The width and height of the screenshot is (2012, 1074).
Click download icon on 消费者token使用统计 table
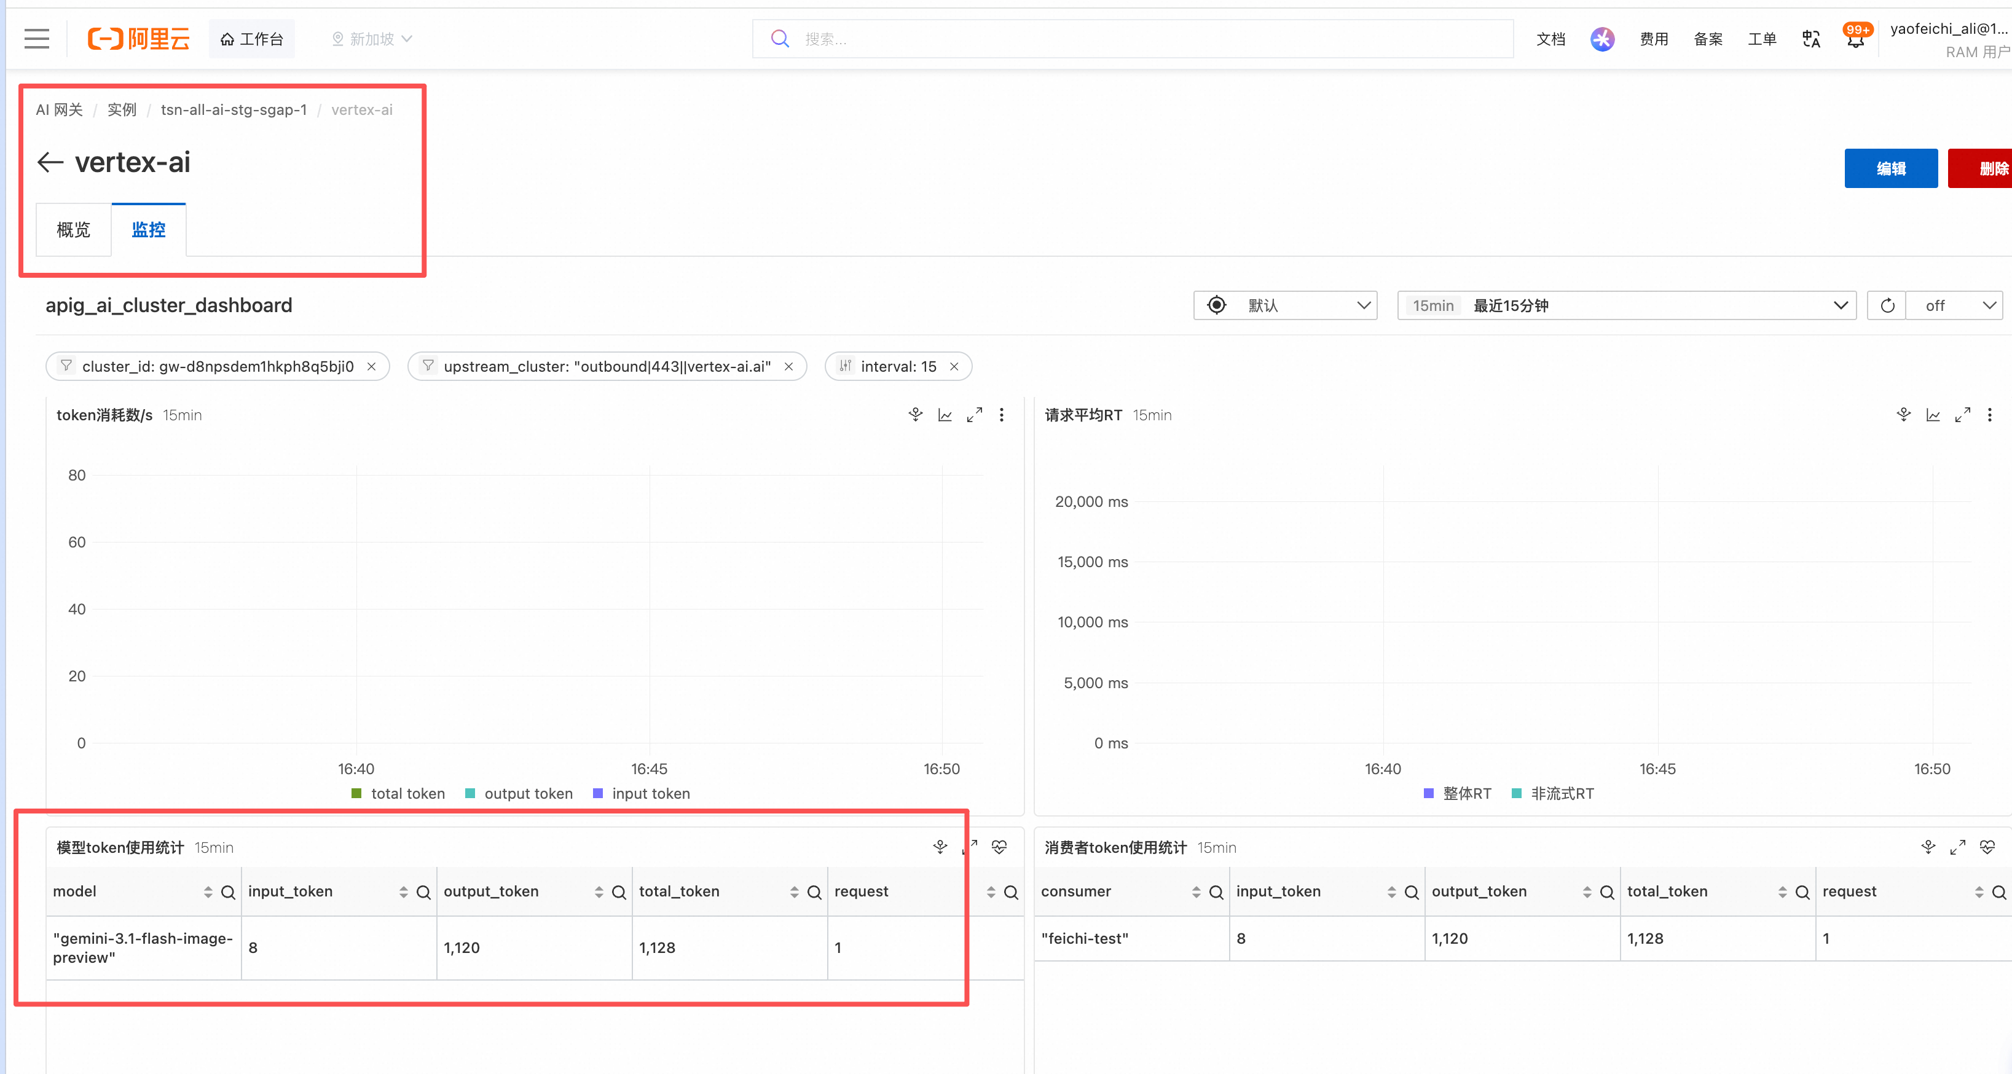pyautogui.click(x=1928, y=847)
